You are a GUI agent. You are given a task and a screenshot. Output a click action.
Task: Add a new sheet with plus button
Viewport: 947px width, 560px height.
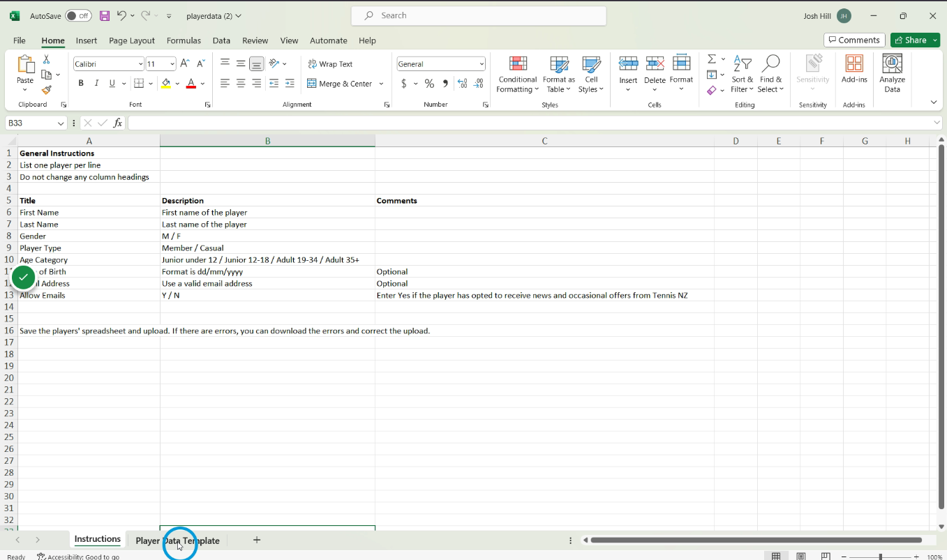pos(257,540)
